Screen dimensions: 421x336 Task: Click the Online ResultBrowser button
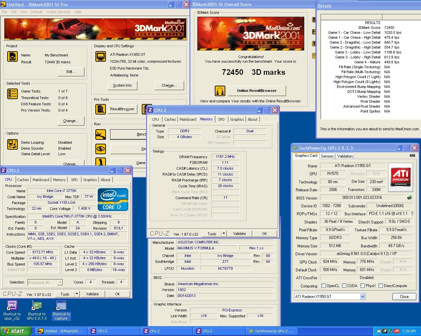(257, 91)
